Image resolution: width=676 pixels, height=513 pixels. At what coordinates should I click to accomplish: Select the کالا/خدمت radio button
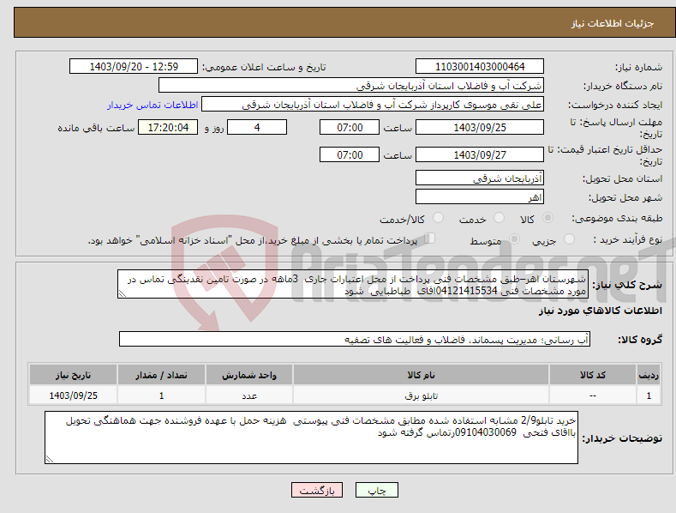point(438,218)
